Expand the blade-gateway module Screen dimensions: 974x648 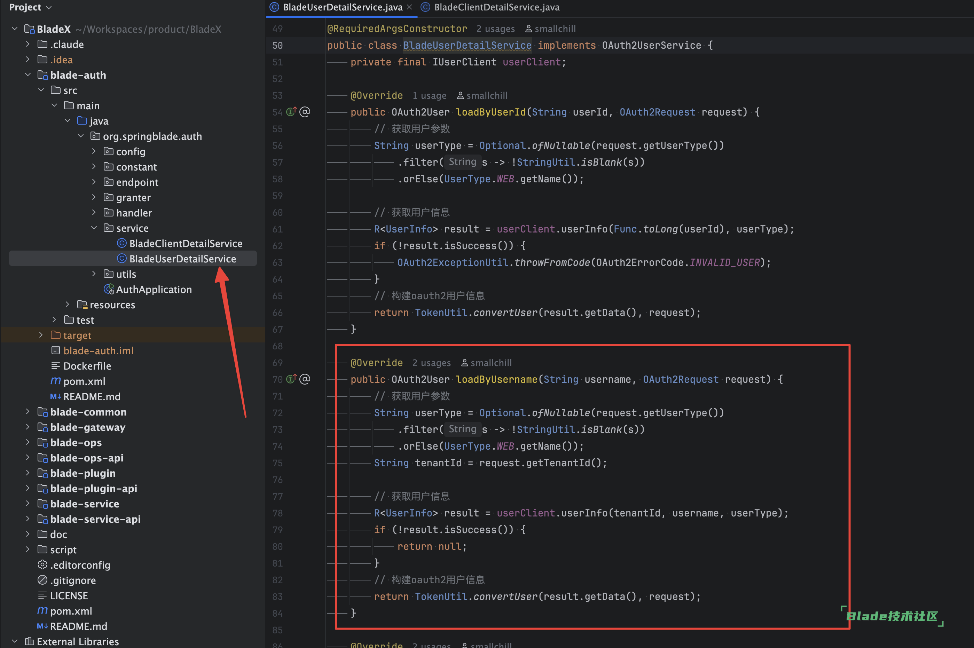28,427
